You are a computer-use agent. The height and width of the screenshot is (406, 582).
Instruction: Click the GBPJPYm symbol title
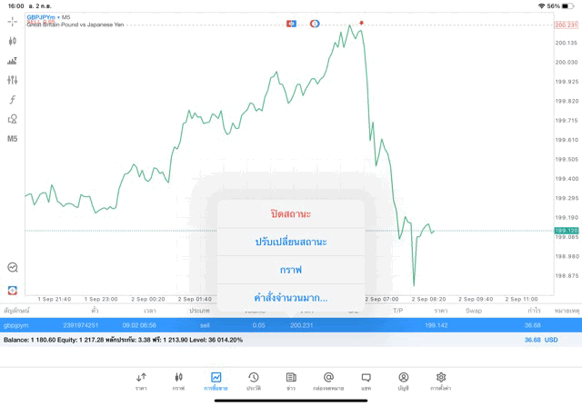tap(41, 17)
